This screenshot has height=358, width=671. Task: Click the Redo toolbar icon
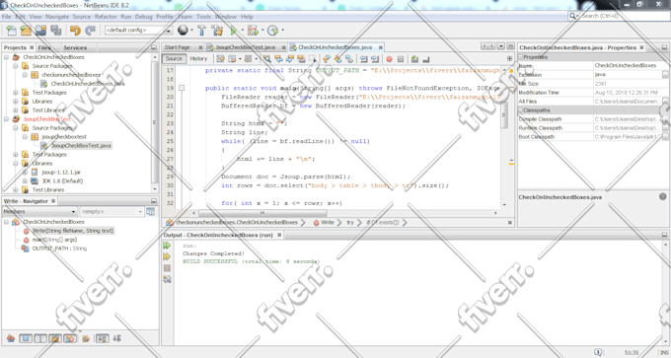pyautogui.click(x=90, y=31)
